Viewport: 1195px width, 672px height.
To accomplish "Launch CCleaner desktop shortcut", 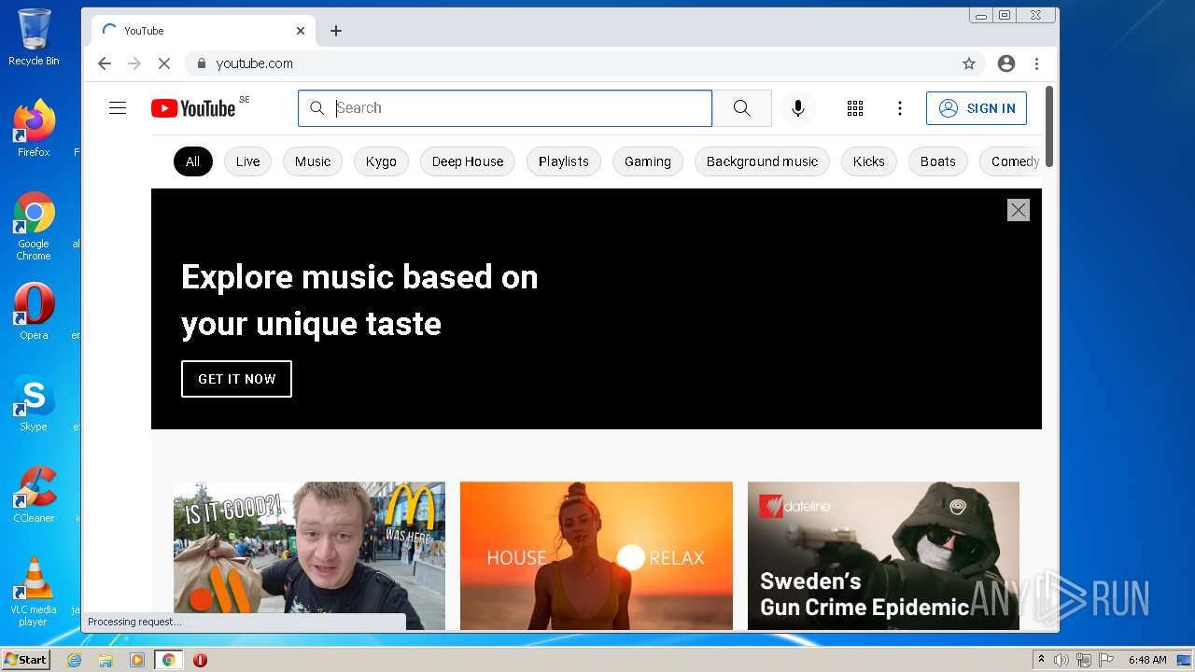I will pos(34,495).
